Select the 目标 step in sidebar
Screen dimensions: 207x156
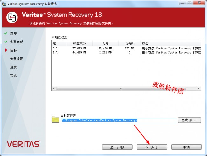[x=14, y=50]
